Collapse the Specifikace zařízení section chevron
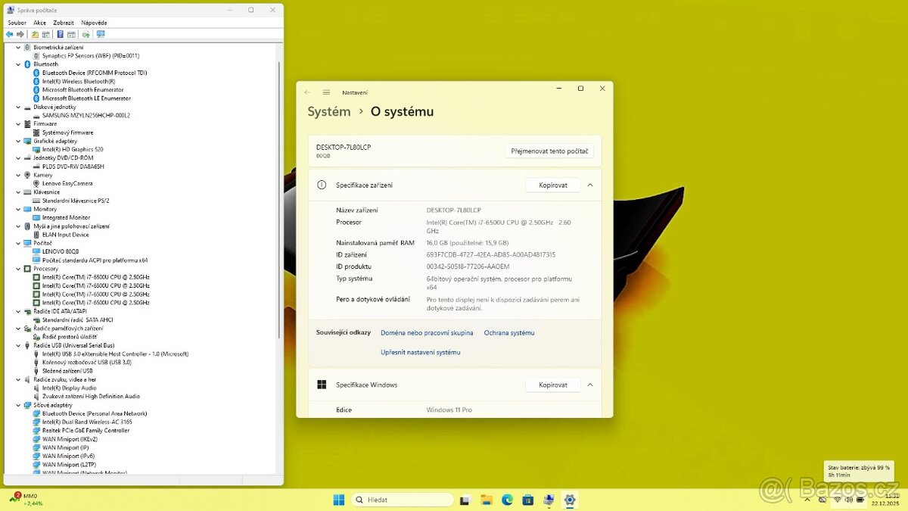Viewport: 908px width, 511px height. (590, 185)
